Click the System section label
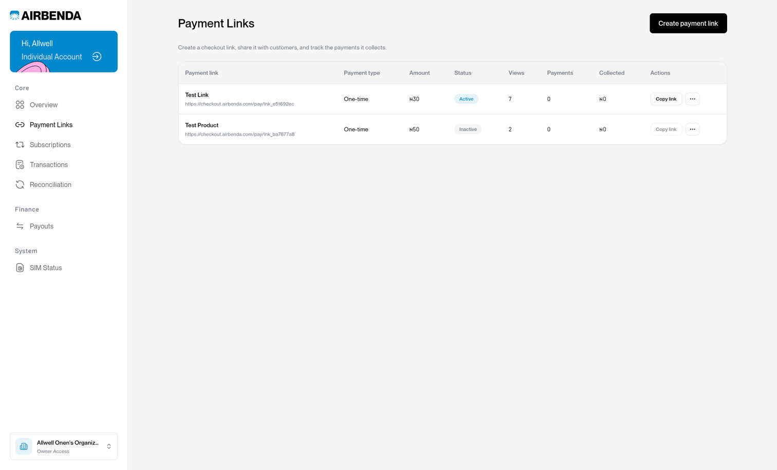The image size is (777, 470). pos(26,251)
